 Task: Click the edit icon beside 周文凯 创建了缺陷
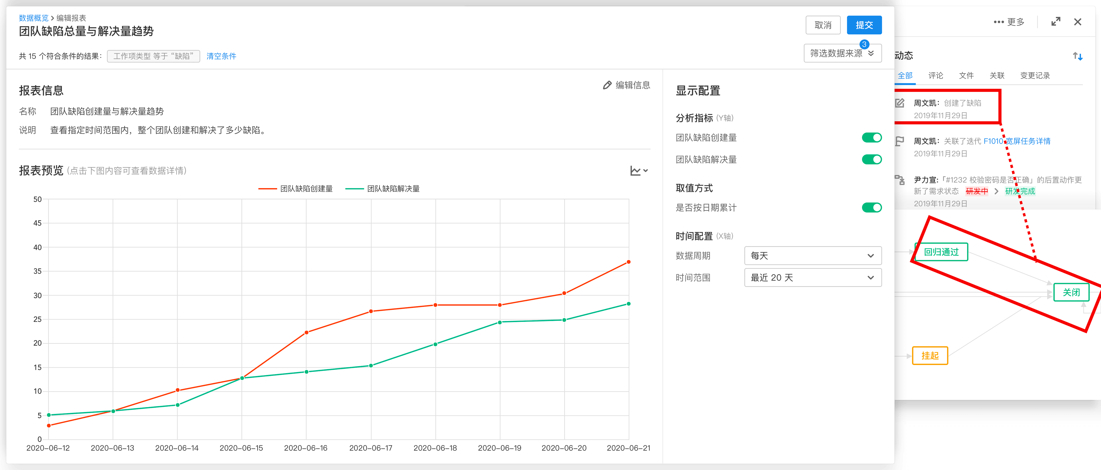pos(900,103)
